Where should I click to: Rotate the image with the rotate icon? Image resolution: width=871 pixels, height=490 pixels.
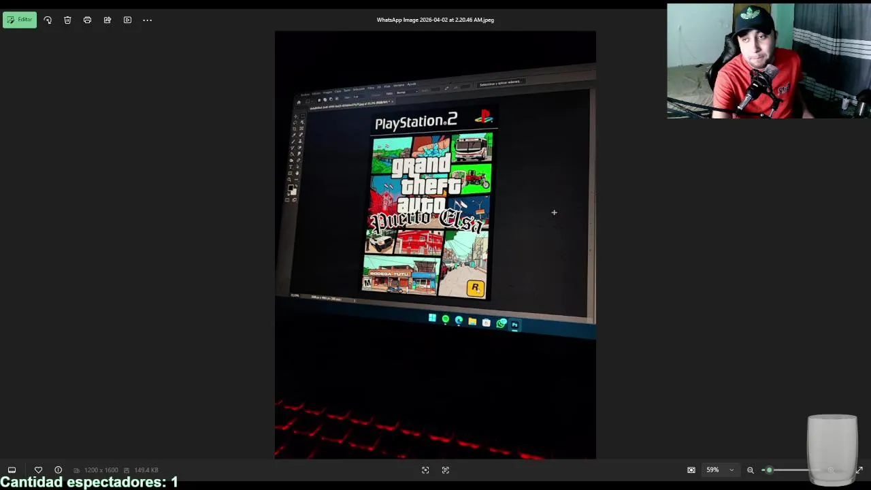pos(48,20)
